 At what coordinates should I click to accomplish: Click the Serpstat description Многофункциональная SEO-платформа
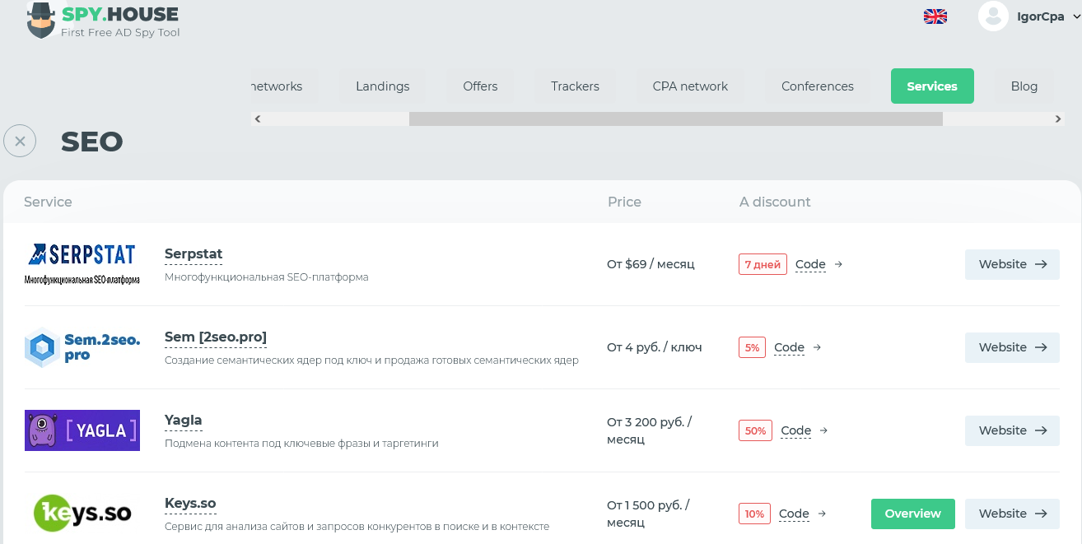click(267, 277)
